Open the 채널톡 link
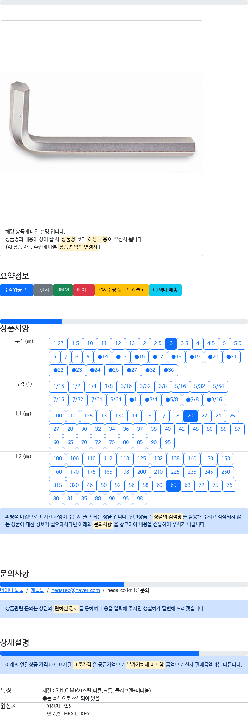 (x=37, y=590)
